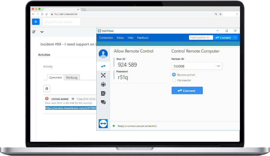The image size is (270, 156).
Task: Click the Allow Remote Control heading
Action: (x=133, y=51)
